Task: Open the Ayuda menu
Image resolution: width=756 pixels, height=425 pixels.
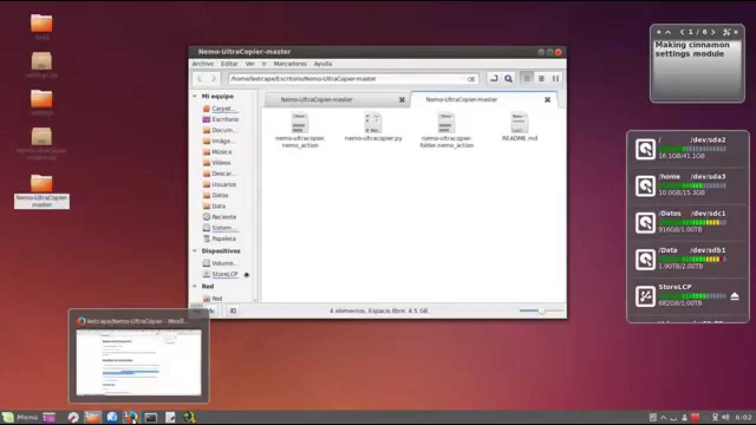Action: pyautogui.click(x=322, y=64)
